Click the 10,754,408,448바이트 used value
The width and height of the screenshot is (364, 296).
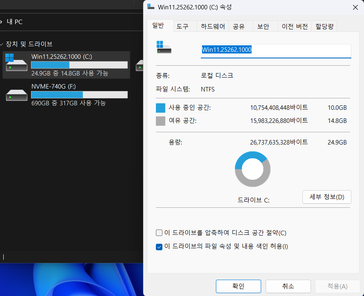coord(279,107)
